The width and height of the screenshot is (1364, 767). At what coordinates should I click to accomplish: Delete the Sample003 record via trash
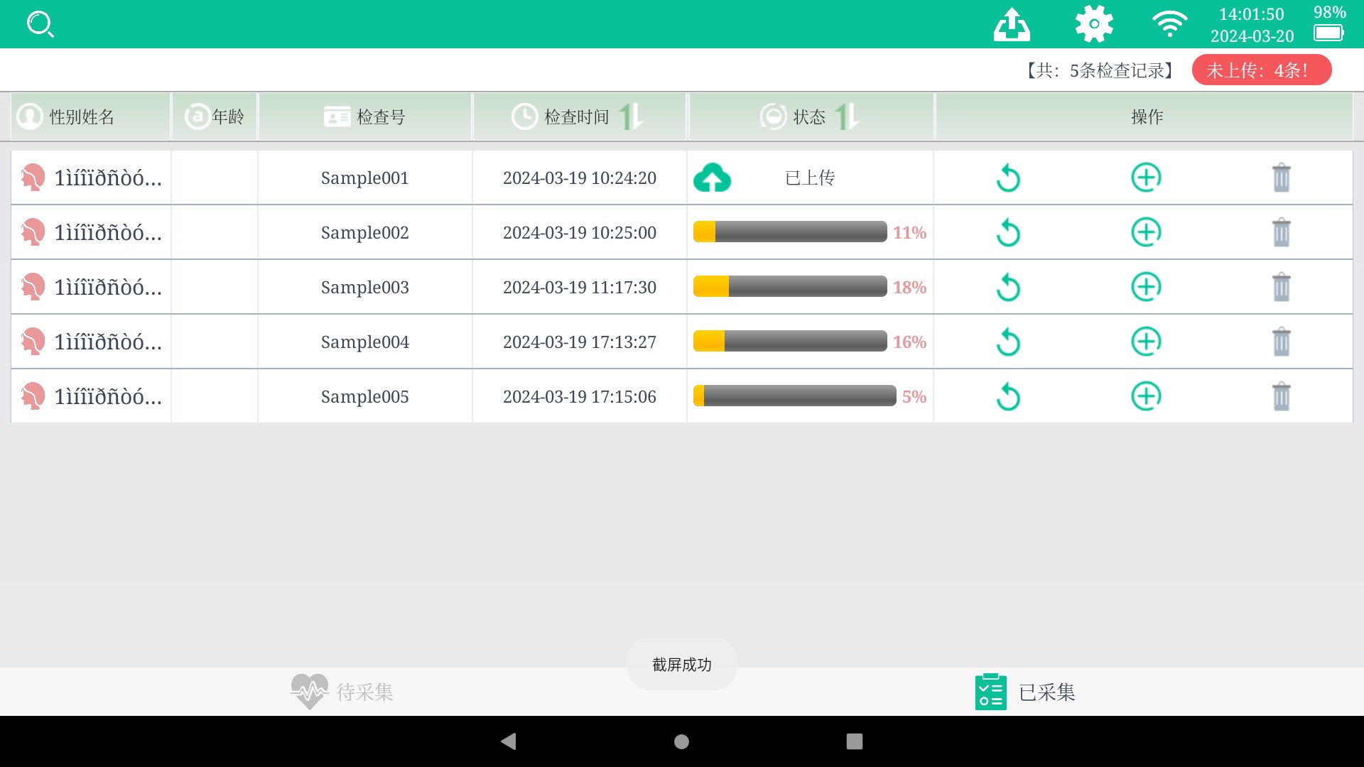[x=1281, y=288]
